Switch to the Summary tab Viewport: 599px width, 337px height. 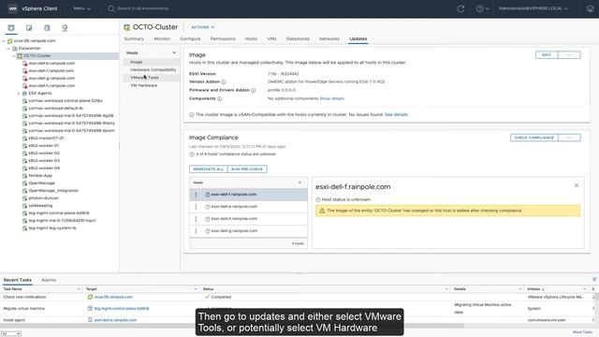click(x=134, y=39)
